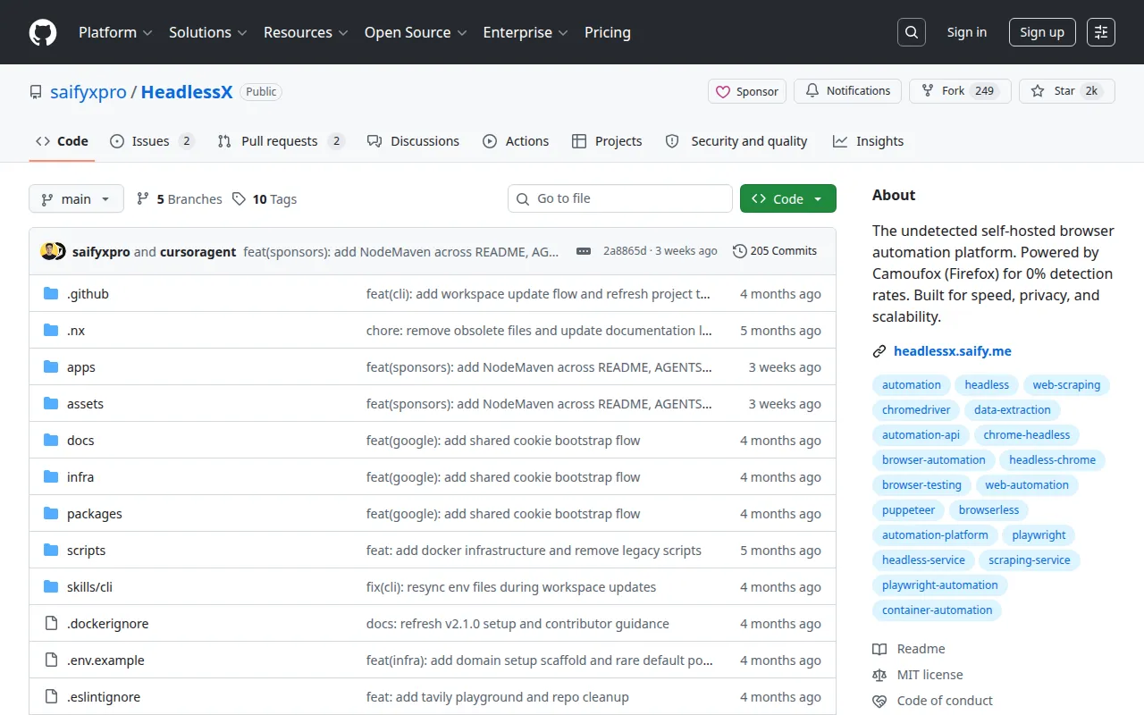The width and height of the screenshot is (1144, 715).
Task: Click the container-automation topic tag
Action: click(937, 610)
